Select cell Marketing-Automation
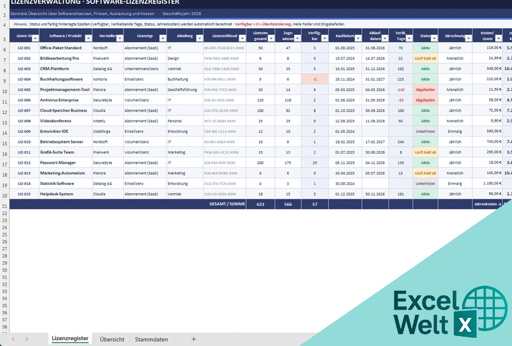Viewport: 512px width, 346px height. pos(65,173)
